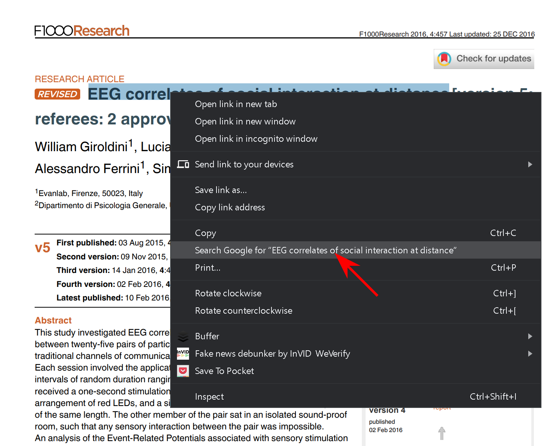The image size is (558, 446).
Task: Select Save link as... option
Action: [x=221, y=190]
